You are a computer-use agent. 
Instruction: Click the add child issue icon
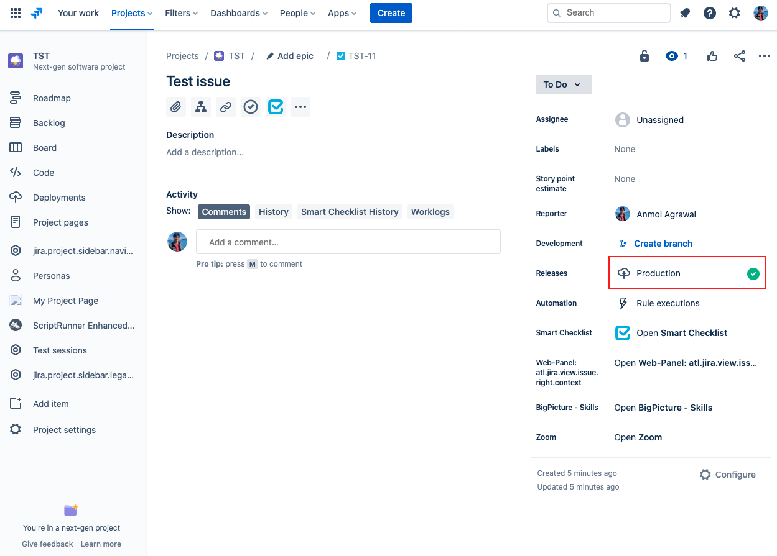[x=201, y=107]
